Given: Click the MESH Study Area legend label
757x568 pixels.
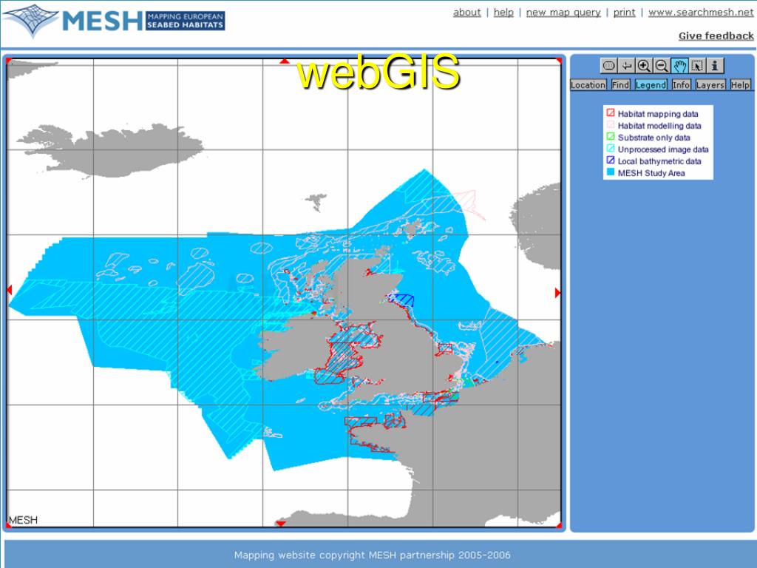Looking at the screenshot, I should point(651,173).
